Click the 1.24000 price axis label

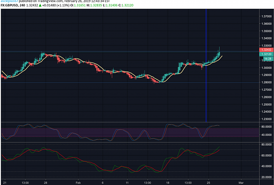click(x=266, y=111)
